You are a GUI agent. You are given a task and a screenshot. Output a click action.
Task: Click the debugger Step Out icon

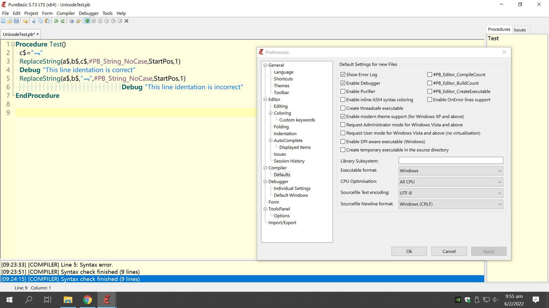(120, 21)
